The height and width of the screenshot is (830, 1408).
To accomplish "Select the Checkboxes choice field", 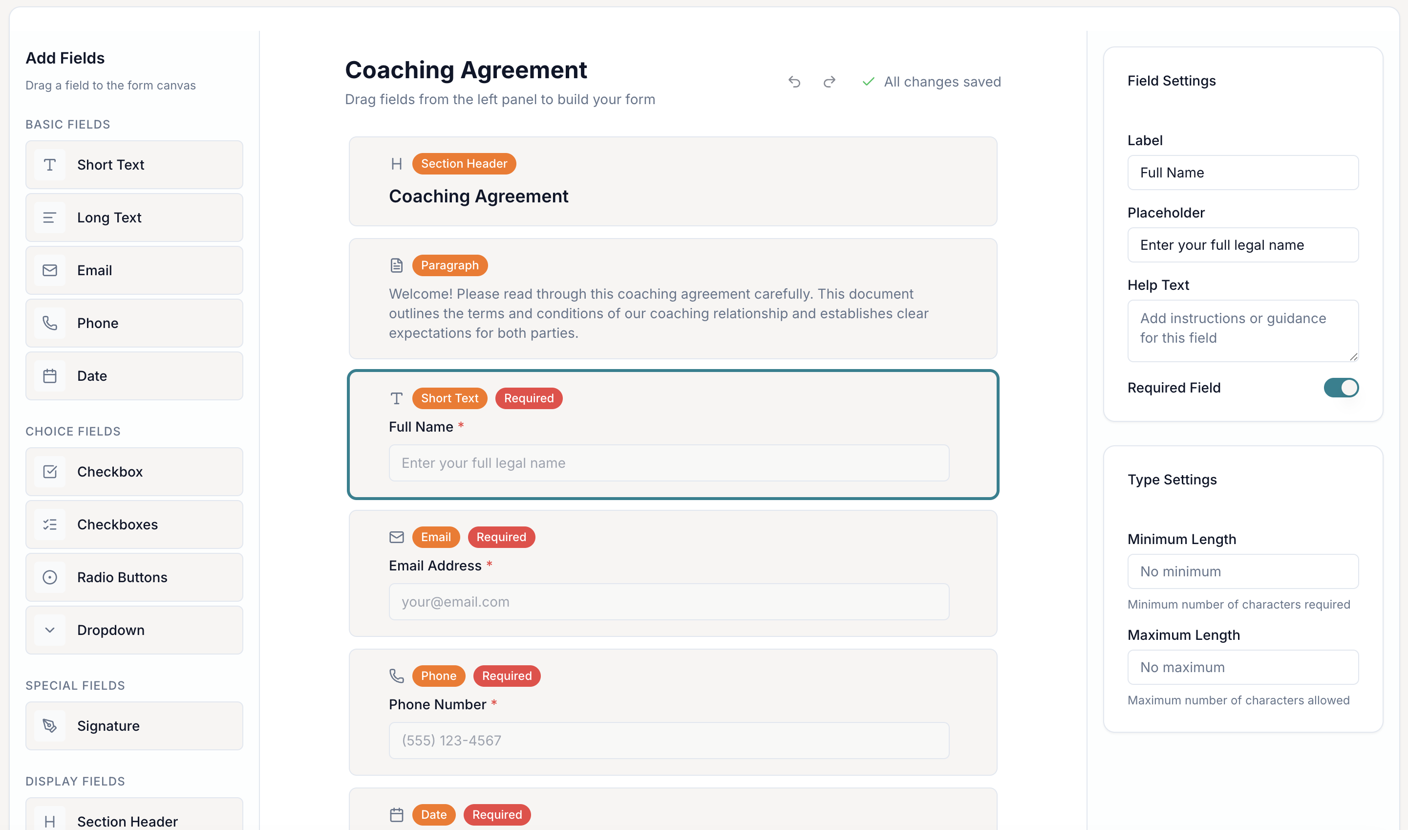I will pos(133,524).
